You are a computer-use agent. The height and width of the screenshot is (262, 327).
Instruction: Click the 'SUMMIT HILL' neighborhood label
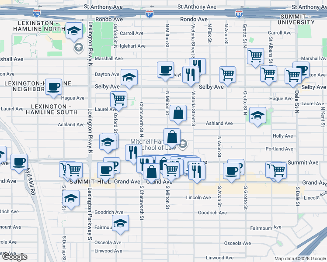(90, 182)
